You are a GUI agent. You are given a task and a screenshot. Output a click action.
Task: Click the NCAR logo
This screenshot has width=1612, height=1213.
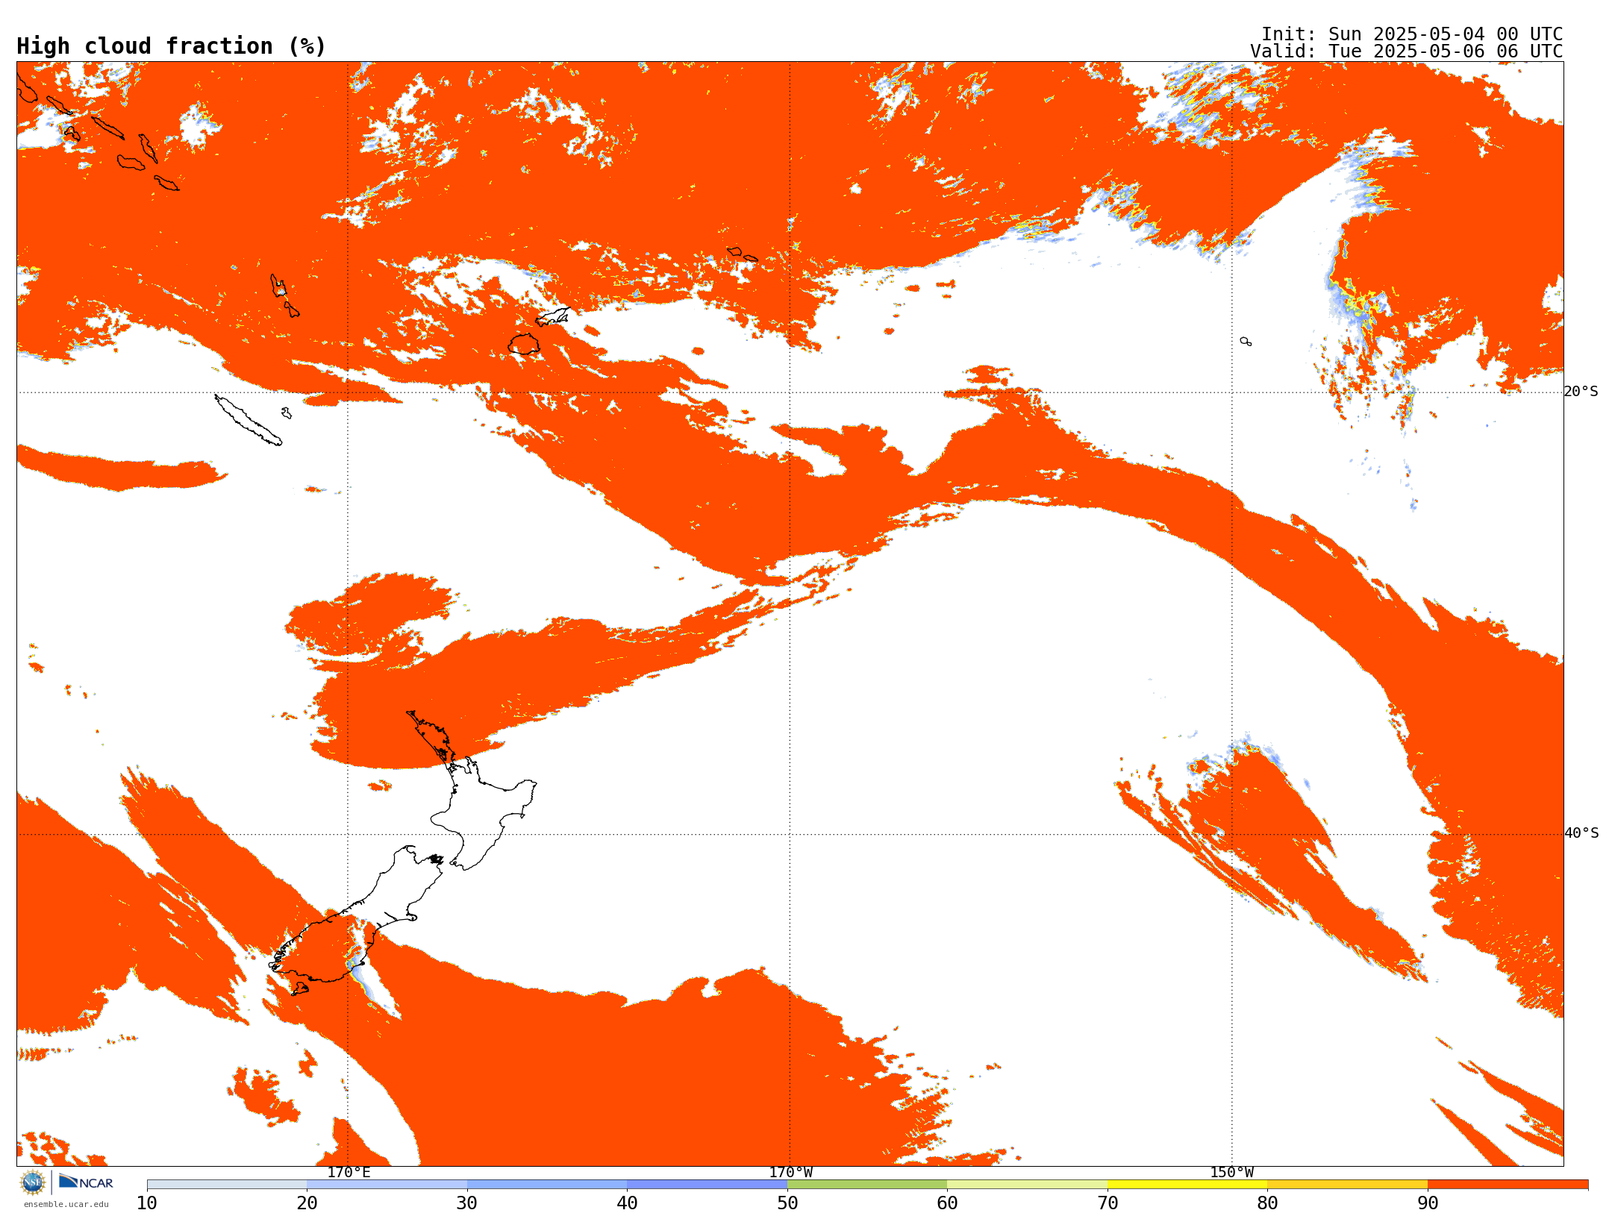(x=86, y=1182)
